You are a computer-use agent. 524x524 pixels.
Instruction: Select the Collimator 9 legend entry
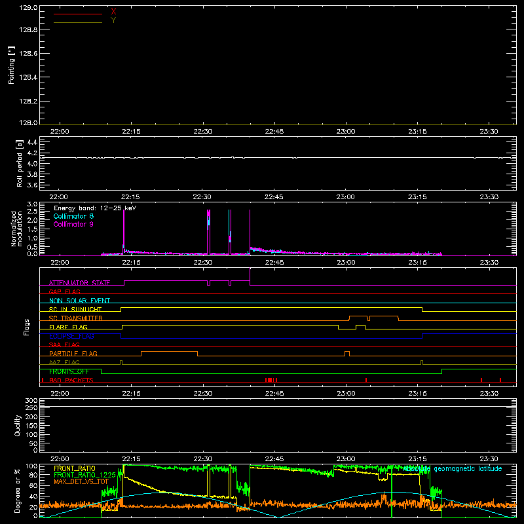73,224
